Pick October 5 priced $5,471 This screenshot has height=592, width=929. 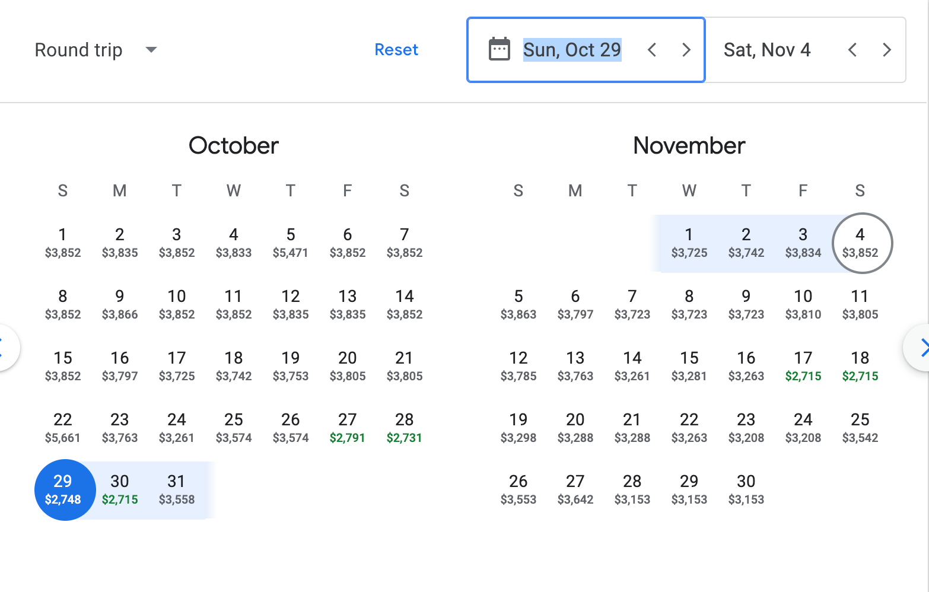(x=291, y=243)
